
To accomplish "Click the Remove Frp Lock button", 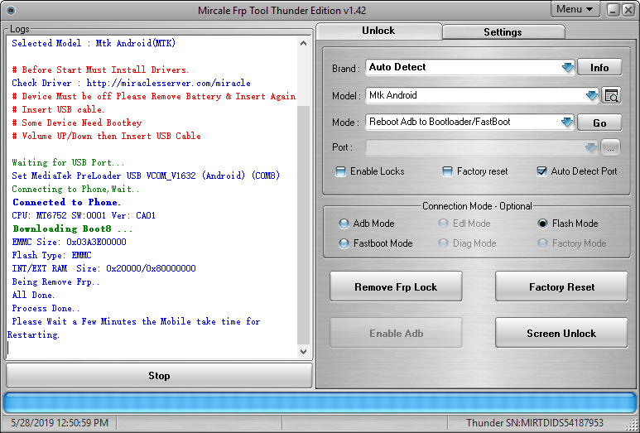I will tap(396, 287).
